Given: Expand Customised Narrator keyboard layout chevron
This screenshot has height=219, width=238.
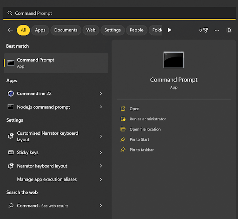Looking at the screenshot, I should [x=101, y=136].
